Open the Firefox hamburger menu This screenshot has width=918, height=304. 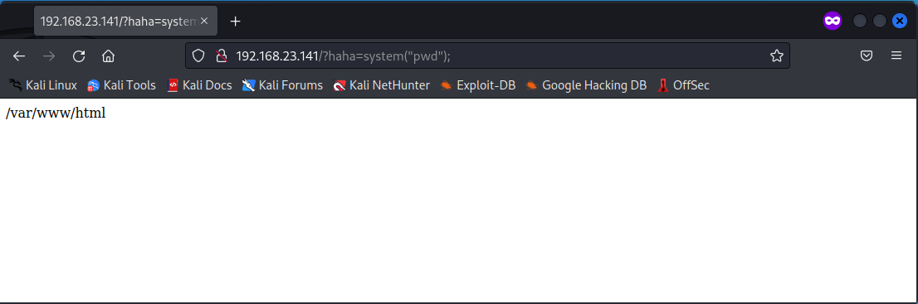[896, 56]
